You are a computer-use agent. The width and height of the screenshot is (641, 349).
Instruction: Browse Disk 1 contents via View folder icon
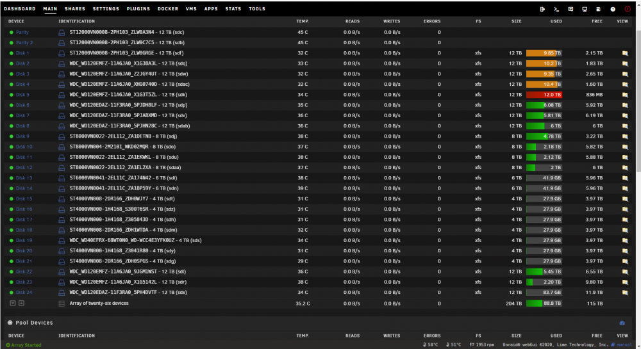pos(624,53)
